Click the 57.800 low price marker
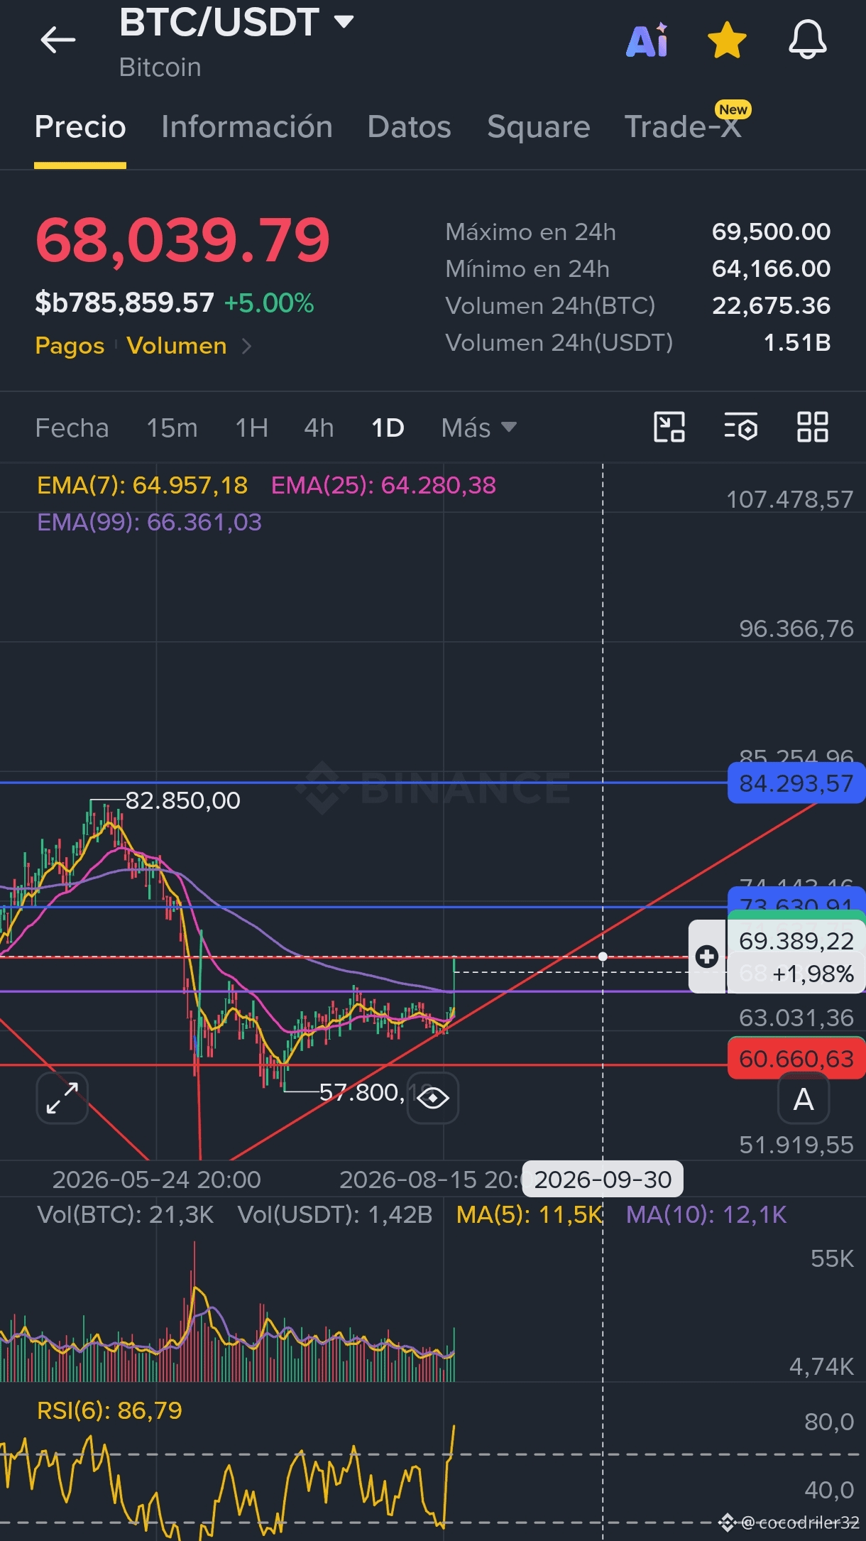The image size is (866, 1541). coord(362,1092)
